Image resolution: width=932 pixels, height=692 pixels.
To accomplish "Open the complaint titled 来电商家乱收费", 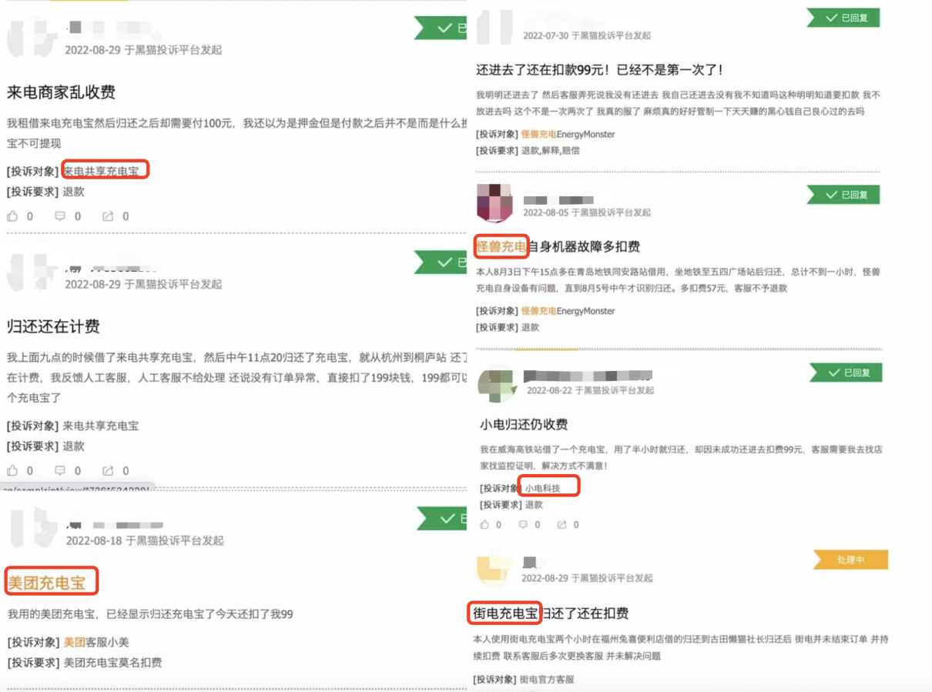I will 61,93.
